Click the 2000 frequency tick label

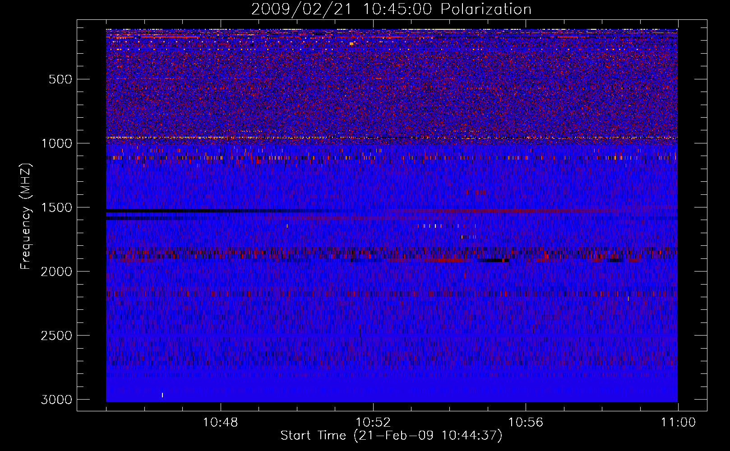56,272
